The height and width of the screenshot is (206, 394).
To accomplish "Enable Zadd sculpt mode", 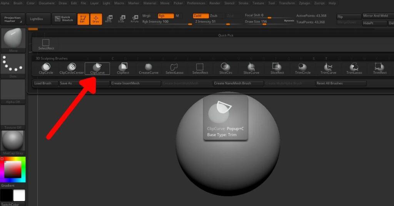I will pyautogui.click(x=201, y=16).
